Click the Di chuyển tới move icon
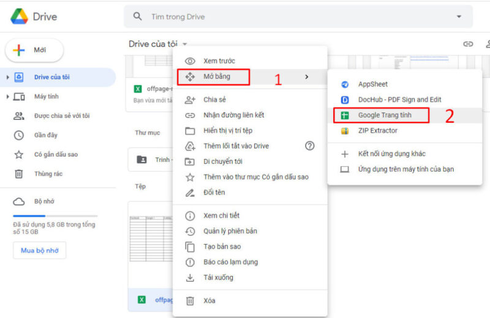 190,161
